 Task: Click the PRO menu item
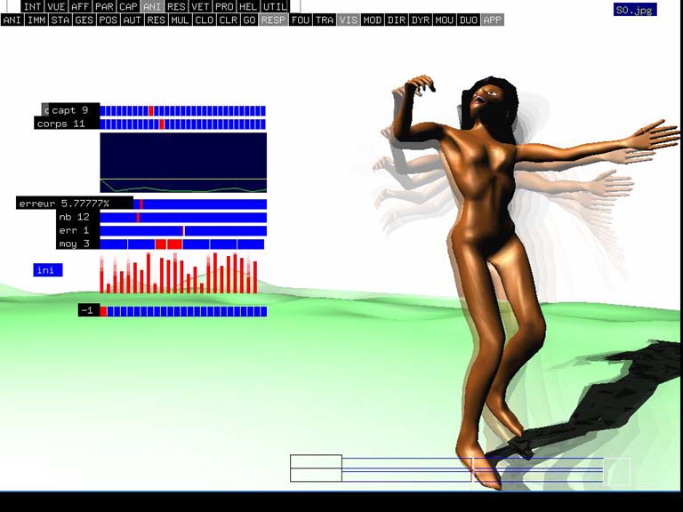(224, 6)
